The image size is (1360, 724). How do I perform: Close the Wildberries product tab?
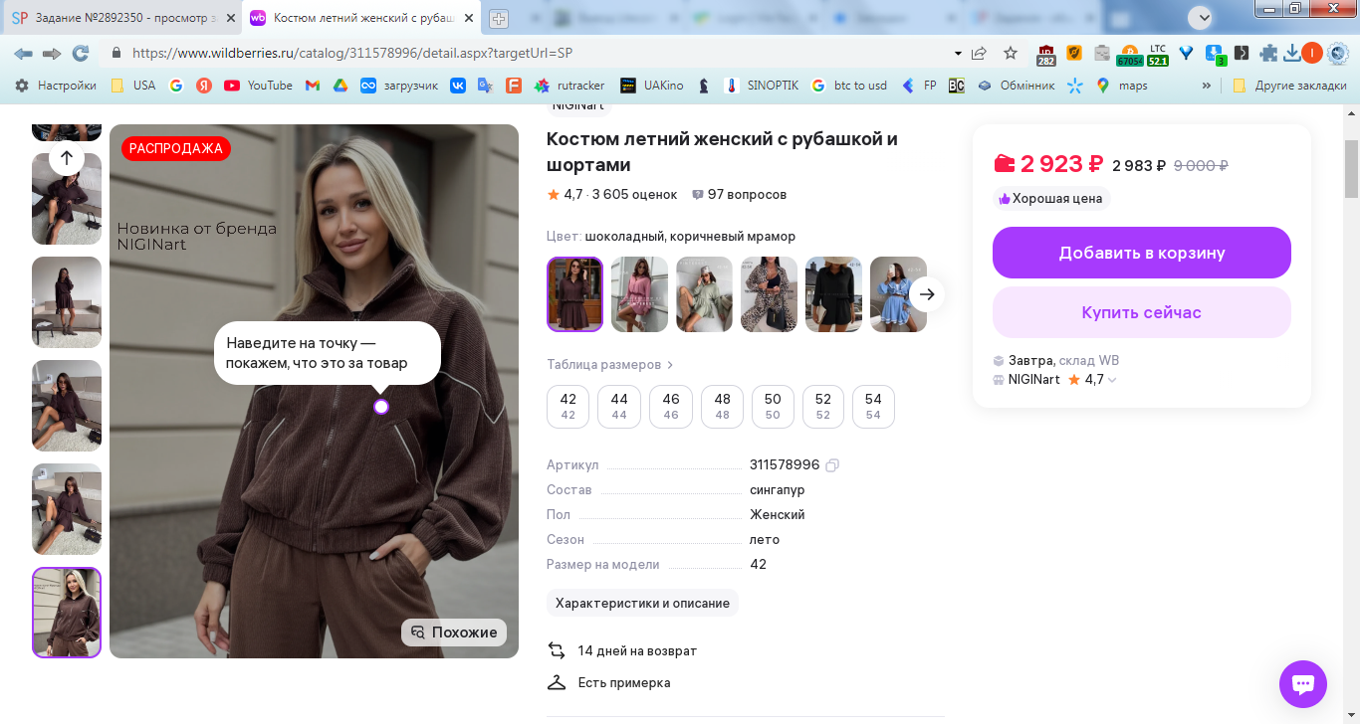[467, 18]
